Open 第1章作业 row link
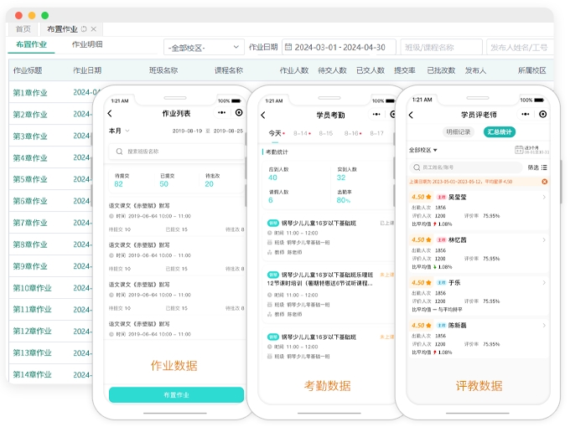570x427 pixels. (x=30, y=93)
